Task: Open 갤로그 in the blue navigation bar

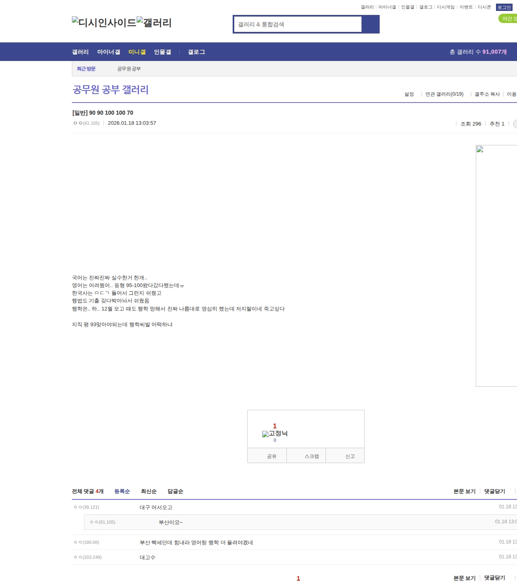Action: (x=196, y=52)
